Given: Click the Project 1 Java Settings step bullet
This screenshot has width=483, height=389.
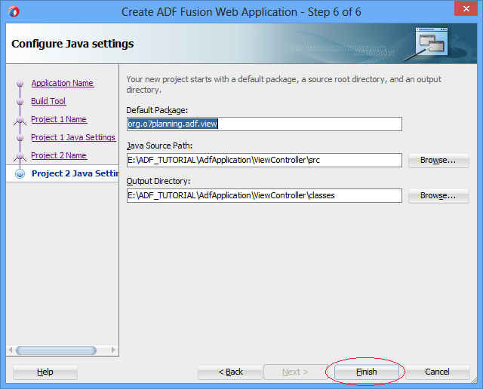Looking at the screenshot, I should point(20,137).
